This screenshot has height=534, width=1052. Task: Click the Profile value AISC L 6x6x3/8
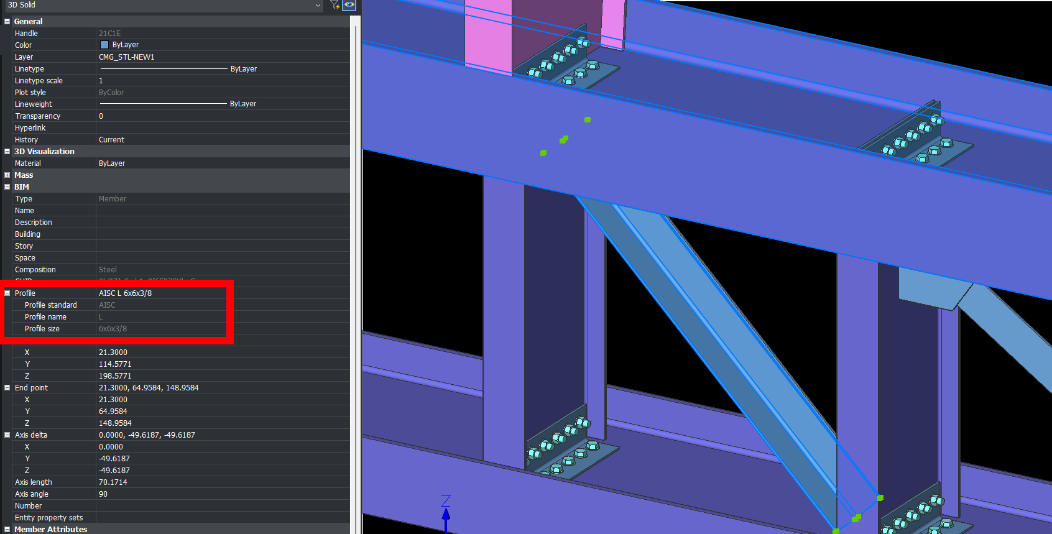tap(125, 293)
